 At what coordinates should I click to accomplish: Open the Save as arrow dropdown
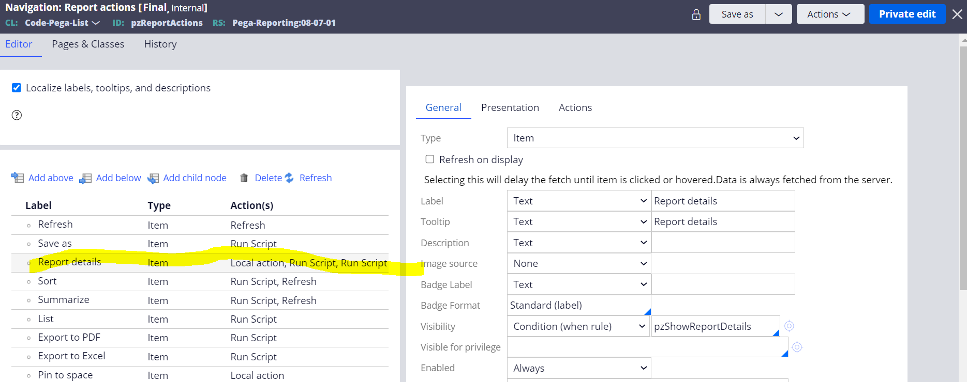[779, 14]
